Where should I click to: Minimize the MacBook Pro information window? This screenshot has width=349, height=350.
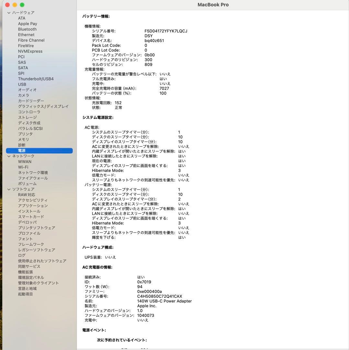(x=14, y=5)
